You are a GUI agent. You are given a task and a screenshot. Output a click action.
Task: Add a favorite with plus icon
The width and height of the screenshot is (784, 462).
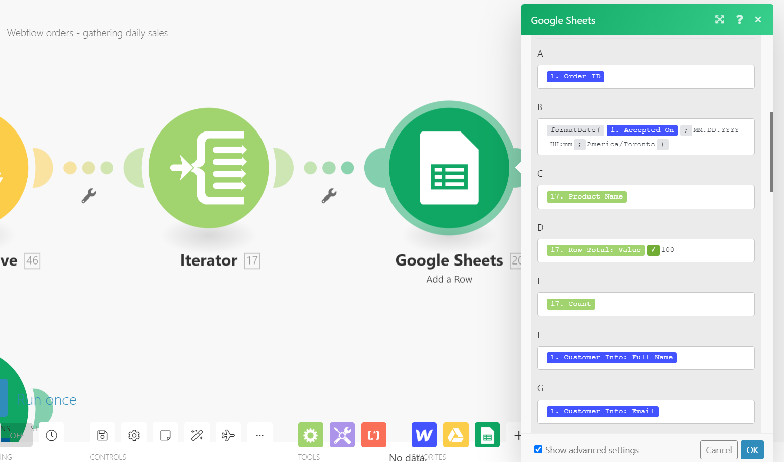click(x=517, y=435)
